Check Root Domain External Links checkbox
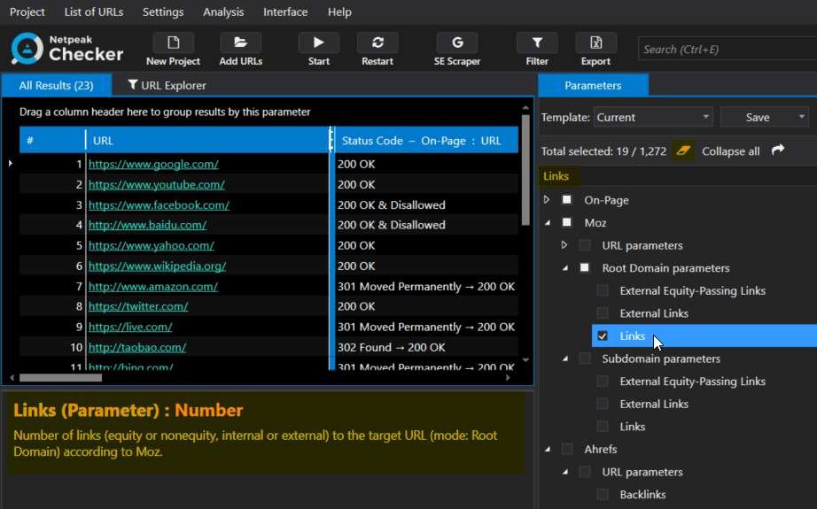This screenshot has height=509, width=817. [603, 313]
